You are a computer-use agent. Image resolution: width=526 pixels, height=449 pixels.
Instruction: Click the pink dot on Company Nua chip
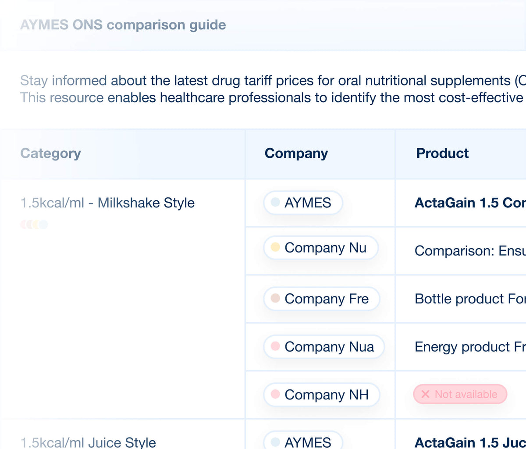[275, 346]
